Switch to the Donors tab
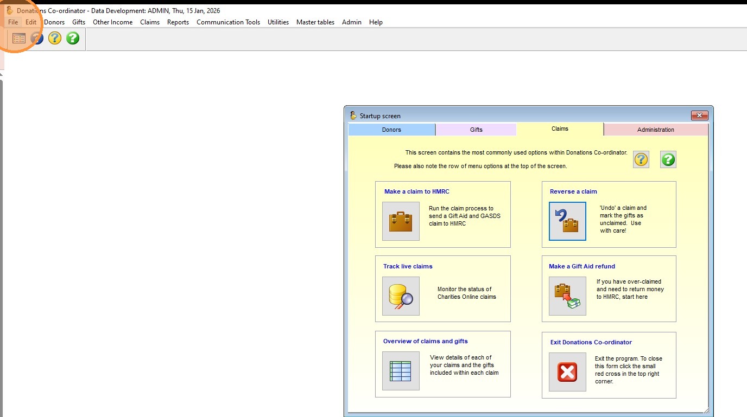Viewport: 747px width, 417px height. (391, 130)
